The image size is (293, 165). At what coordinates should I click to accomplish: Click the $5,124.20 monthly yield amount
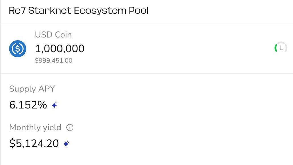[x=34, y=143]
